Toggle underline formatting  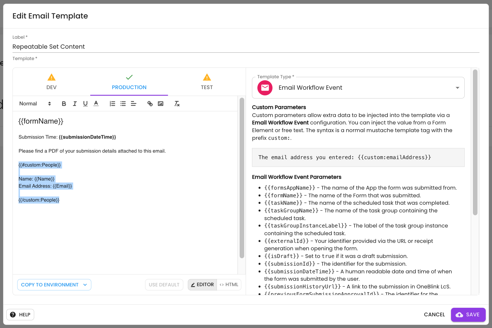point(85,104)
